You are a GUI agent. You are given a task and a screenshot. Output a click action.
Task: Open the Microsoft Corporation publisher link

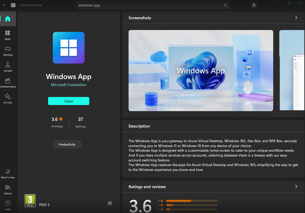click(x=69, y=85)
